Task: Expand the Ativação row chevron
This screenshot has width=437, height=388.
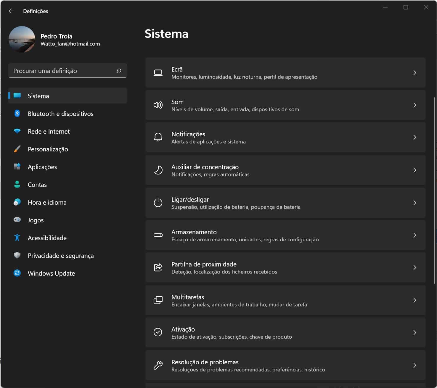Action: (414, 333)
